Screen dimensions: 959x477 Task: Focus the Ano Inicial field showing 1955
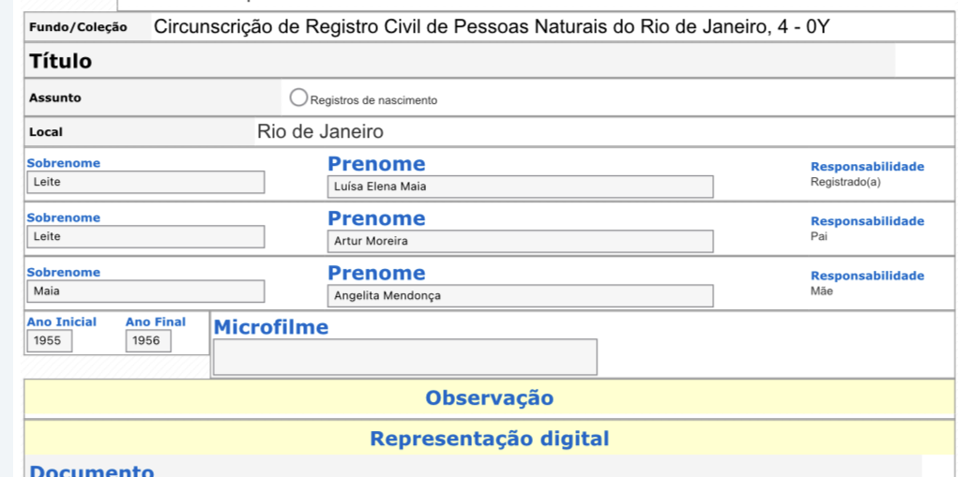49,341
